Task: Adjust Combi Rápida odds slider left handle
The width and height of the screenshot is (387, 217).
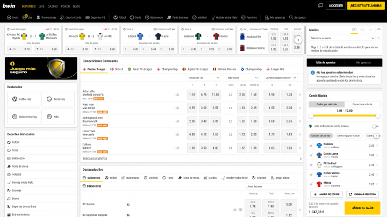Action: pyautogui.click(x=311, y=115)
